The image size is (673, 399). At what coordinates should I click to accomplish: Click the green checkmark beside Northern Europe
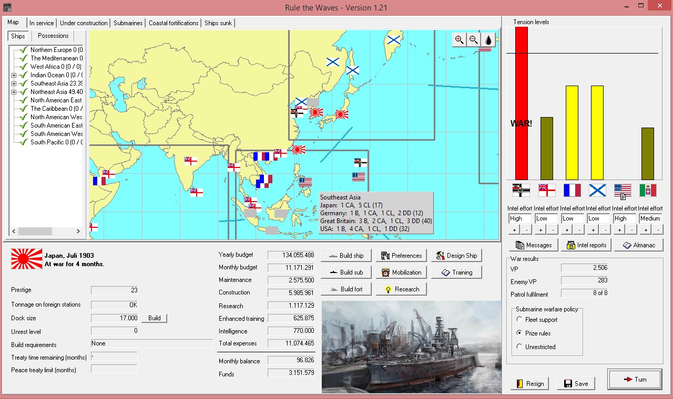click(23, 50)
